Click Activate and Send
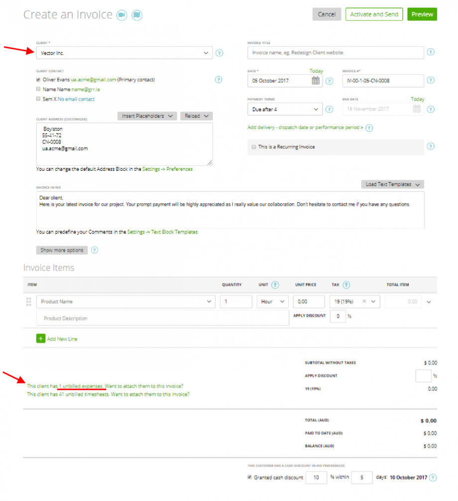 374,14
